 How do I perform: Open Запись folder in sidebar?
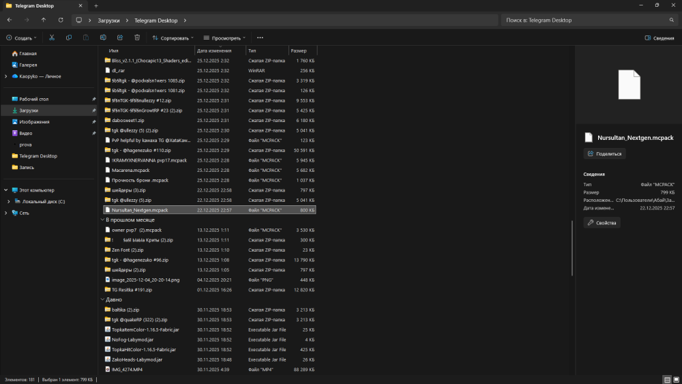tap(27, 167)
